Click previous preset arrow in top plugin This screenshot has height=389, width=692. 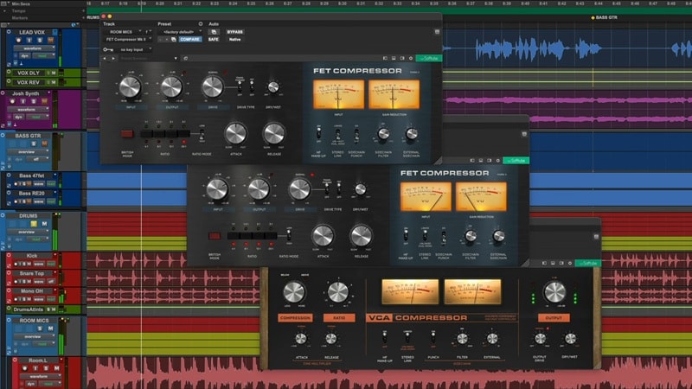[x=105, y=58]
